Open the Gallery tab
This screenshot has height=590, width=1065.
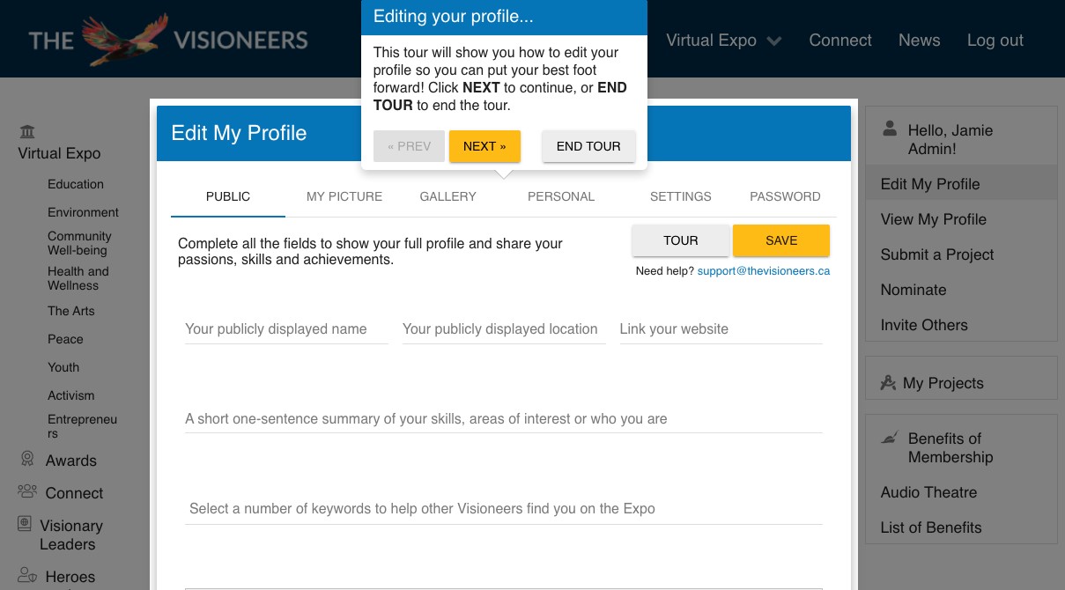[x=447, y=196]
